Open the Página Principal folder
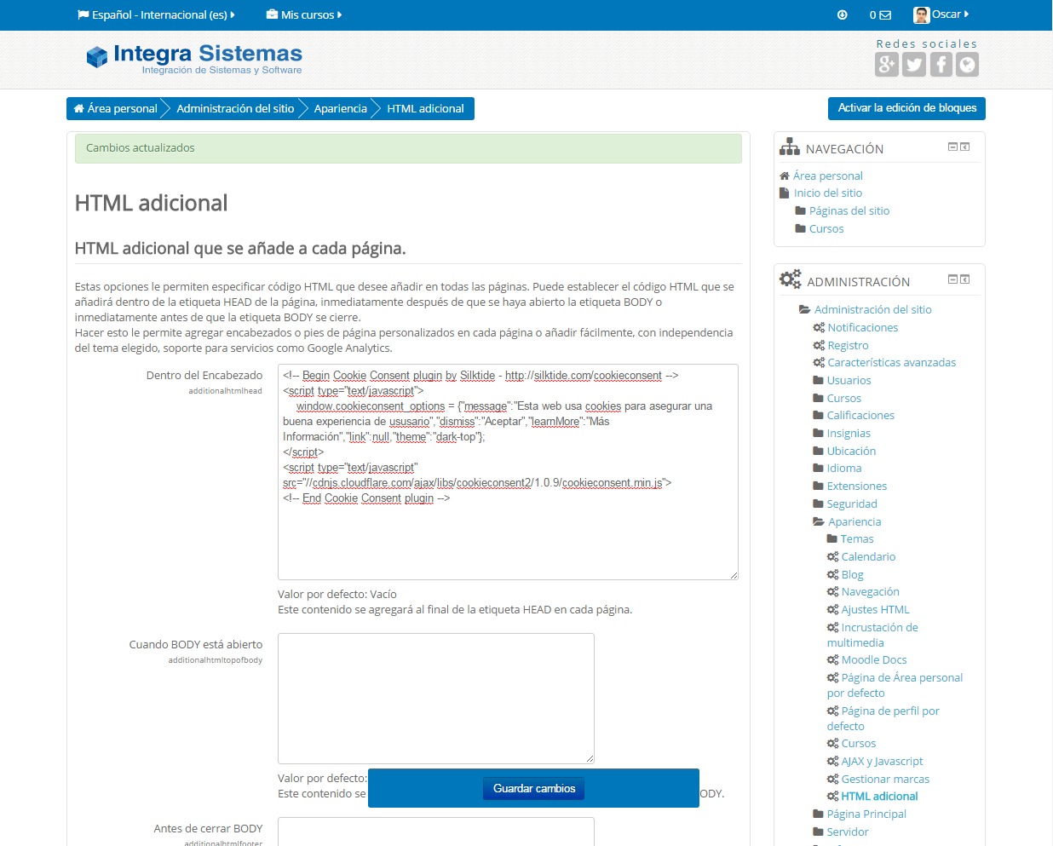The width and height of the screenshot is (1053, 846). coord(866,814)
